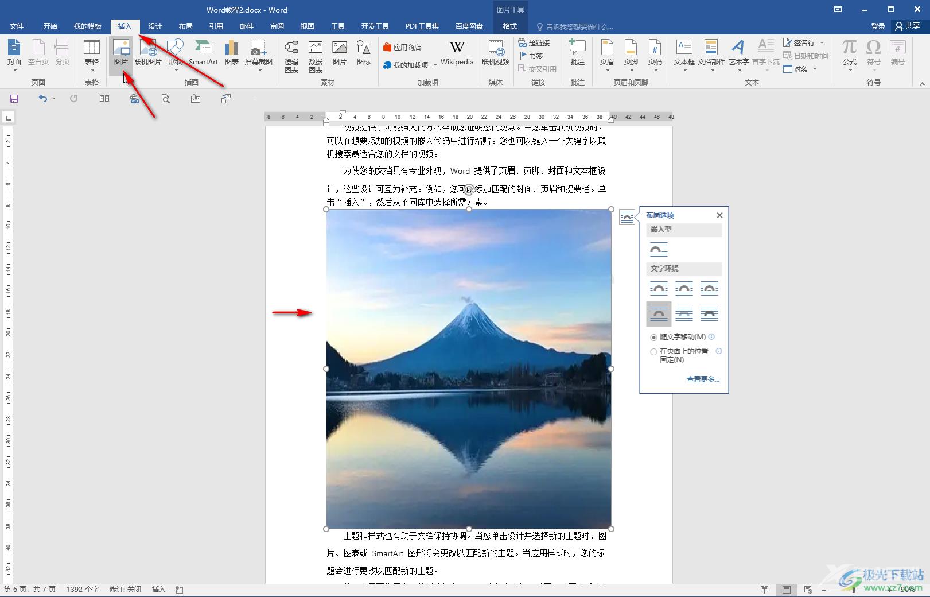
Task: Switch to the 布局 layout tab
Action: point(185,26)
